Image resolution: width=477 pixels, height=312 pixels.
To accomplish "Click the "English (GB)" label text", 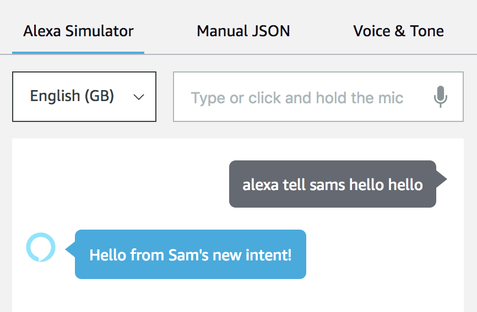I will [72, 96].
